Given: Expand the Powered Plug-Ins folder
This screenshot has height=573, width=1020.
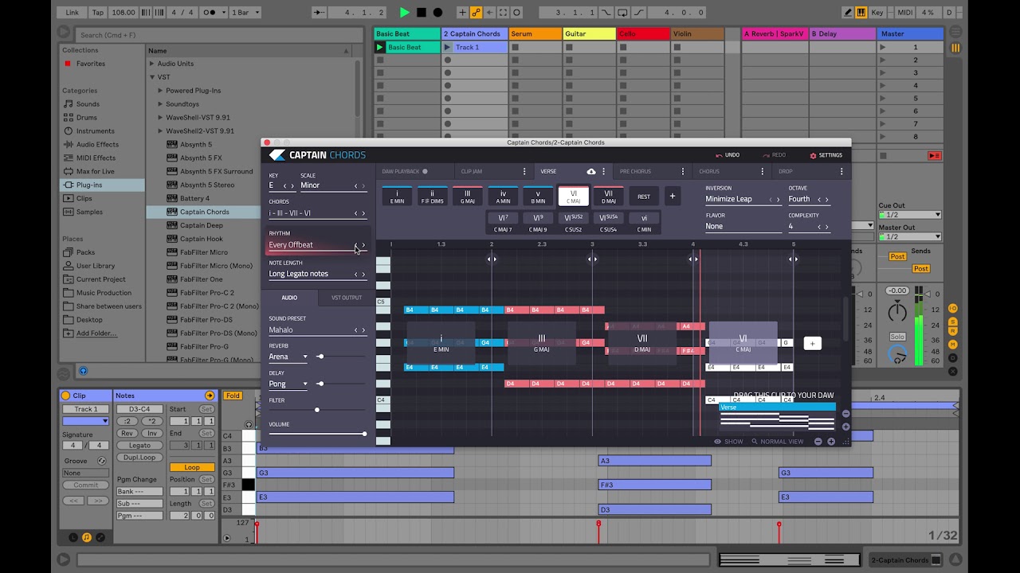Looking at the screenshot, I should pyautogui.click(x=160, y=91).
